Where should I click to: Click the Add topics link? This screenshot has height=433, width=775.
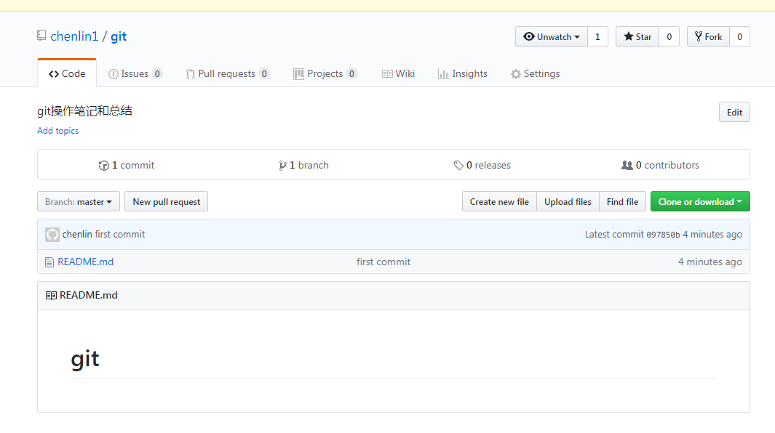(57, 131)
